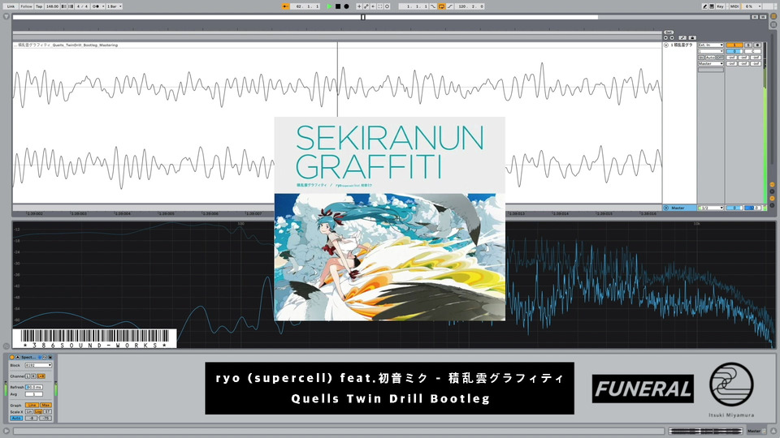This screenshot has height=438, width=780.
Task: Enable MIDI Map Mode
Action: (734, 6)
